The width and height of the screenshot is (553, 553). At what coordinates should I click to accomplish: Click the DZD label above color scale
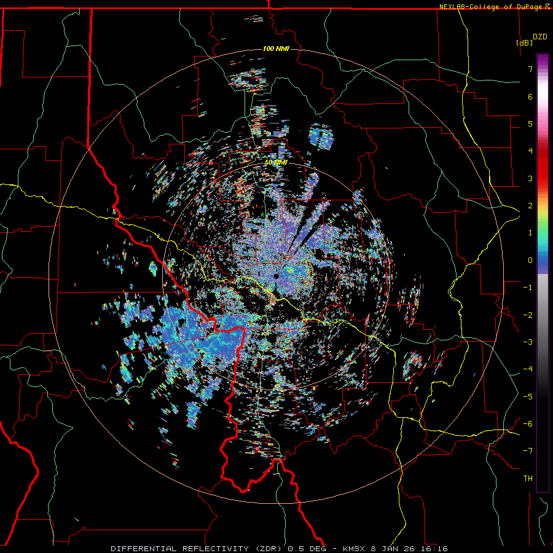pyautogui.click(x=540, y=37)
